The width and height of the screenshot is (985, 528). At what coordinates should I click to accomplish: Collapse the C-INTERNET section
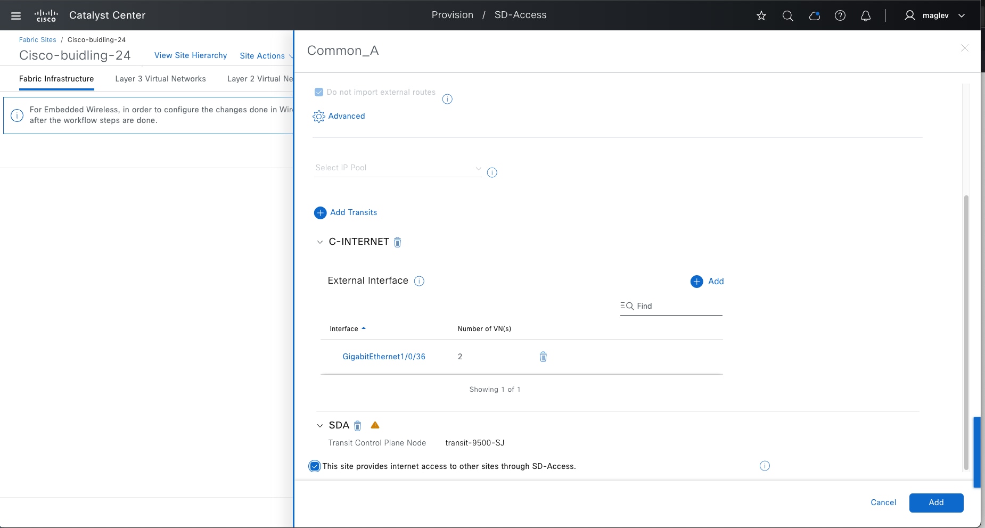click(x=320, y=242)
